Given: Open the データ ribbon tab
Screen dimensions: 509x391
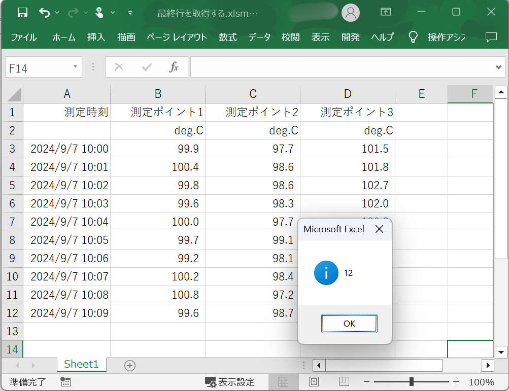Looking at the screenshot, I should [259, 38].
